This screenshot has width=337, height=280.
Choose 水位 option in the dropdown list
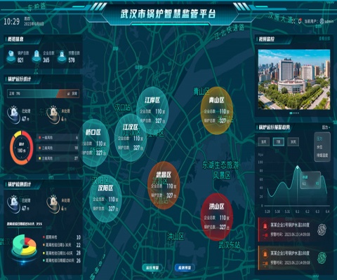(x=319, y=147)
